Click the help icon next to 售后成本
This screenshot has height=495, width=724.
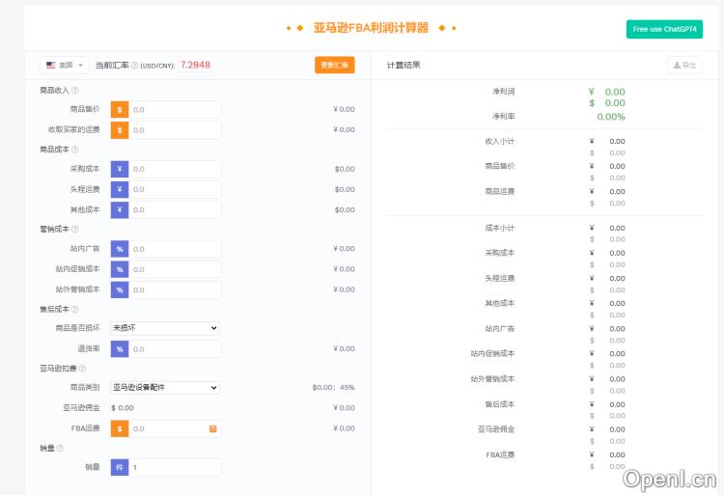(74, 309)
